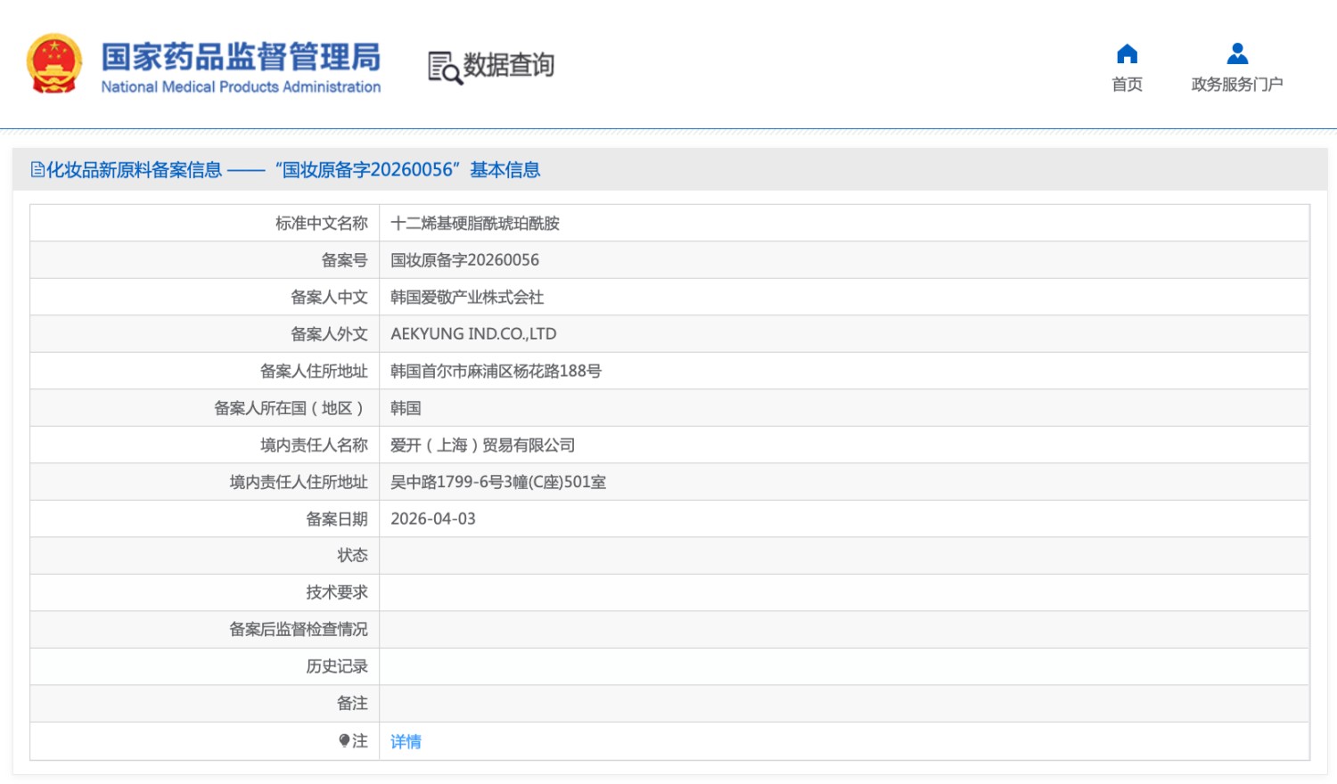The image size is (1337, 784).
Task: Click the document icon before 化妆品新原料备案信息
Action: pos(37,169)
